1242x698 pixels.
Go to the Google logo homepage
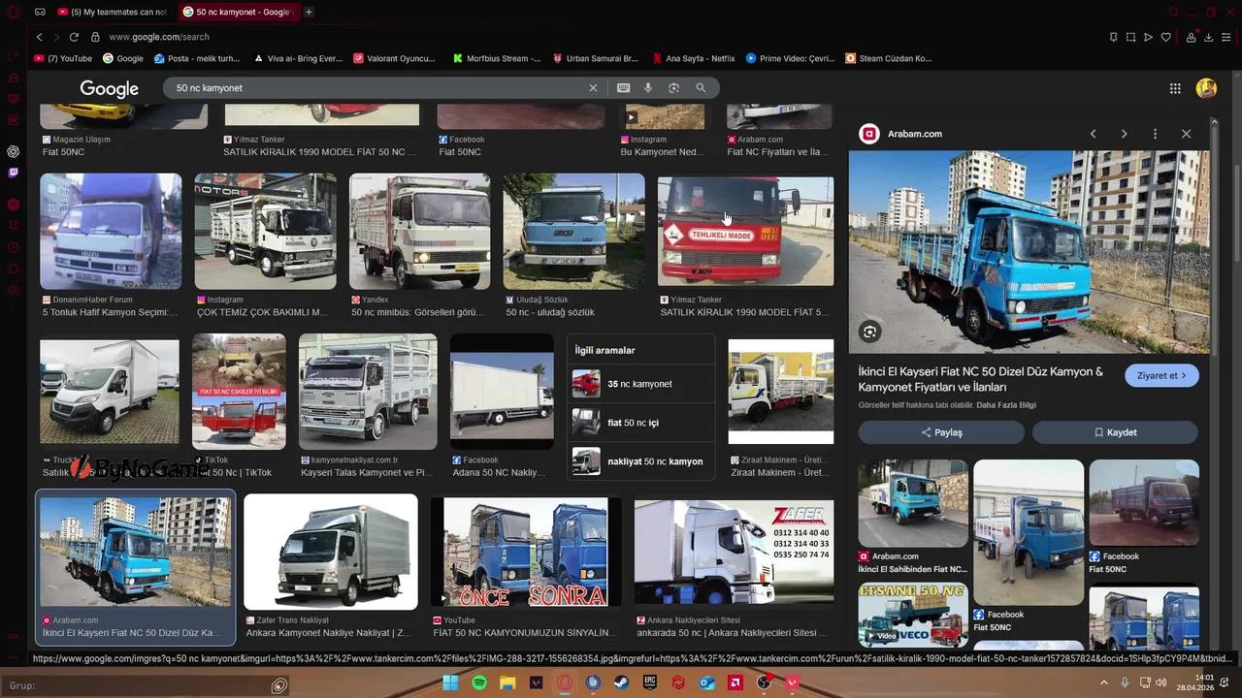point(109,88)
